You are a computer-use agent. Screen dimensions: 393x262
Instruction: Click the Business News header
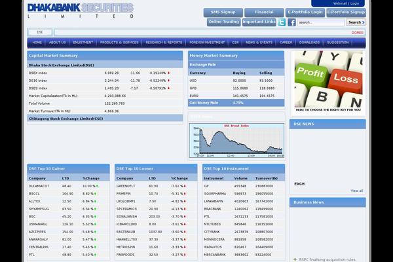click(x=327, y=202)
